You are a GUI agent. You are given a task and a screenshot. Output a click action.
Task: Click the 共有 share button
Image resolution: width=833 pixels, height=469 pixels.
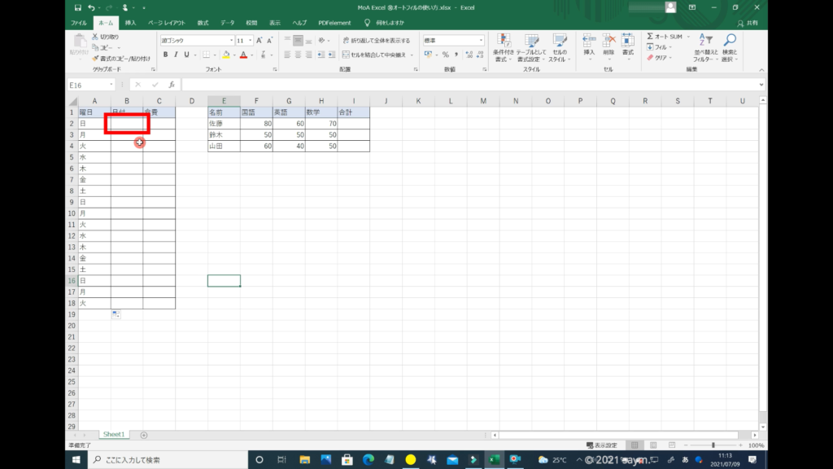click(x=750, y=23)
